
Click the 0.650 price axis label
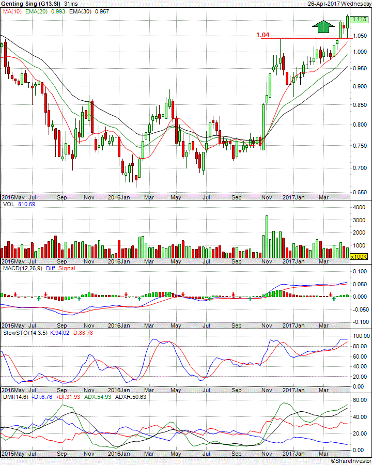tap(360, 192)
